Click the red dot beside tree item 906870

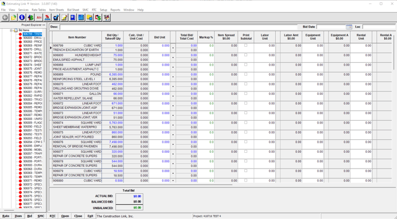coord(20,49)
